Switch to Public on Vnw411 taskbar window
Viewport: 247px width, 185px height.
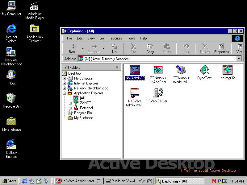[129, 181]
